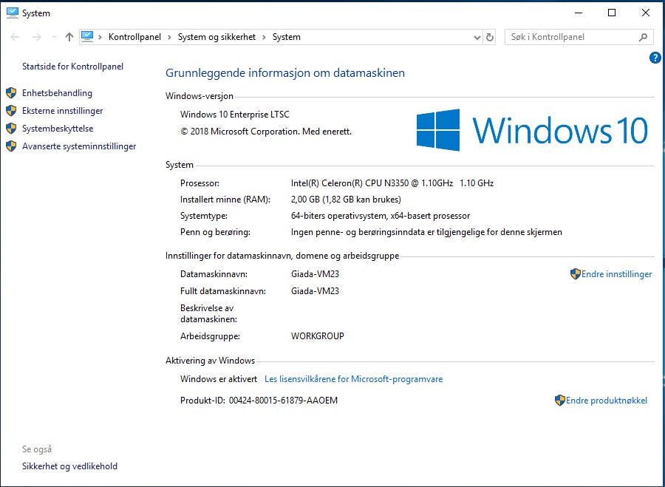Go up one level with up arrow
Viewport: 665px width, 487px height.
pyautogui.click(x=69, y=38)
